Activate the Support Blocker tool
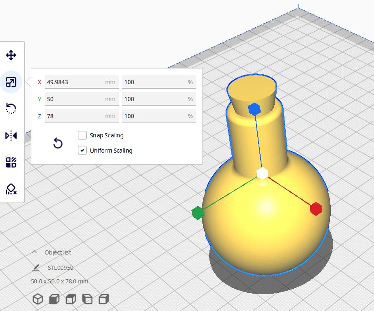 coord(11,189)
